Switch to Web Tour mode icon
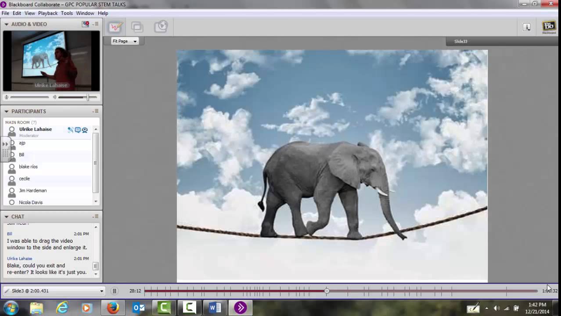Image resolution: width=561 pixels, height=316 pixels. coord(161,27)
